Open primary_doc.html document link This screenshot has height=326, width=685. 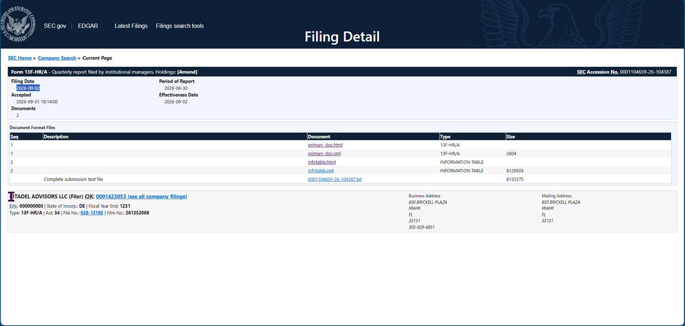pos(325,145)
